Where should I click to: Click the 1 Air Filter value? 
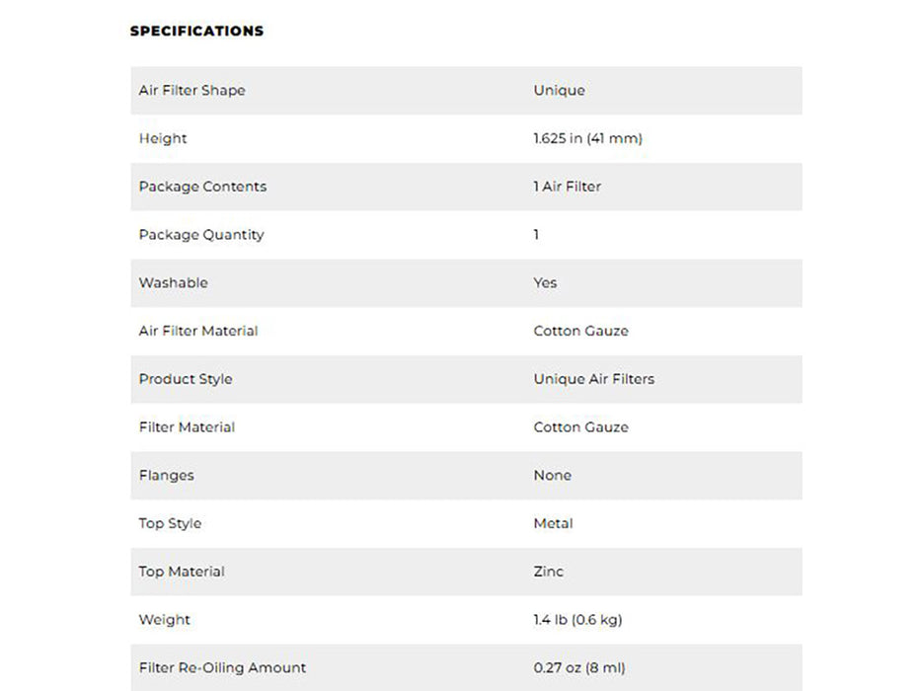tap(568, 187)
